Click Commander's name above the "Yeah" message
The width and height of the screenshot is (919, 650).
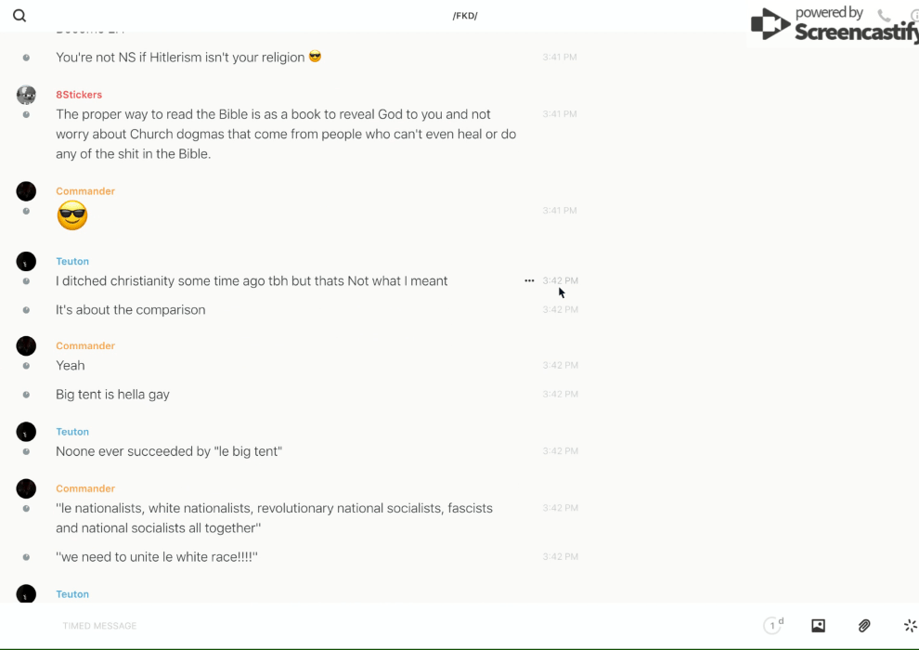coord(85,346)
